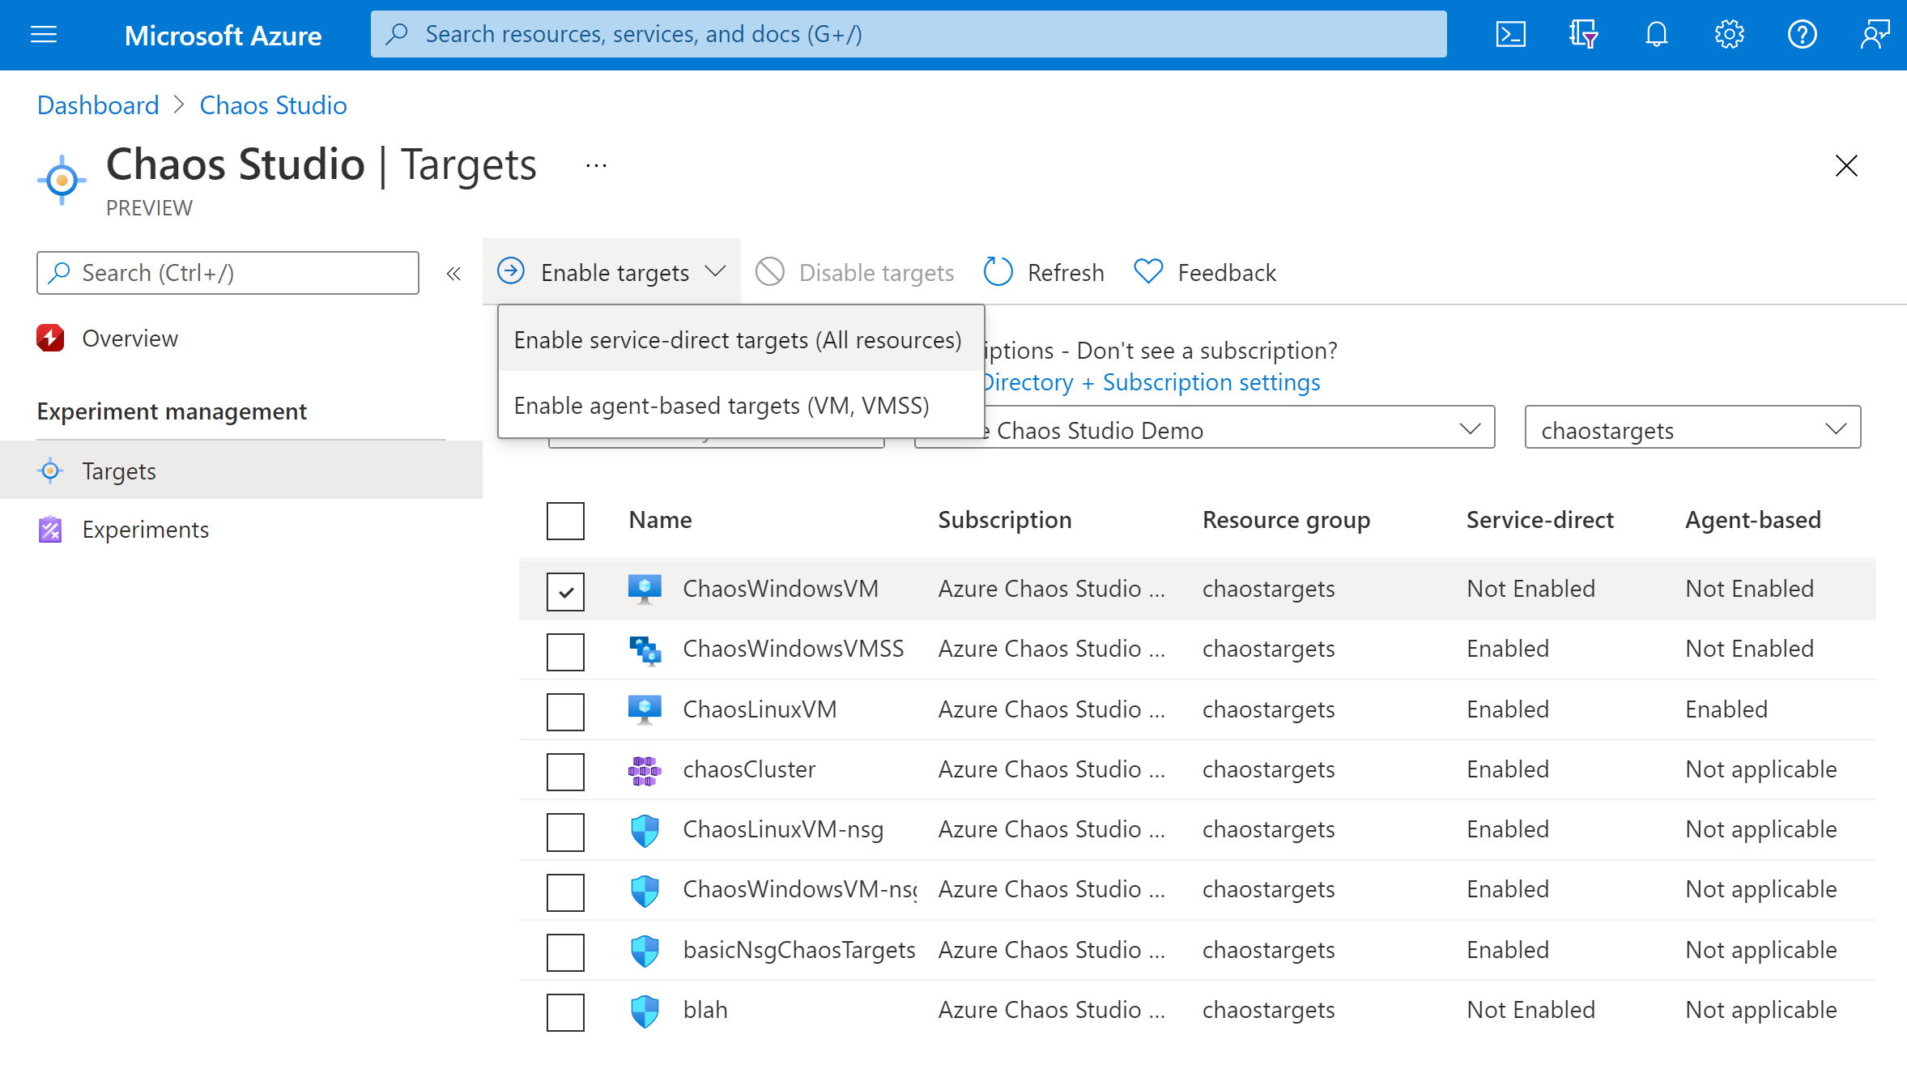Screen dimensions: 1907x1086
Task: Select Enable service-direct targets menu option
Action: click(x=736, y=338)
